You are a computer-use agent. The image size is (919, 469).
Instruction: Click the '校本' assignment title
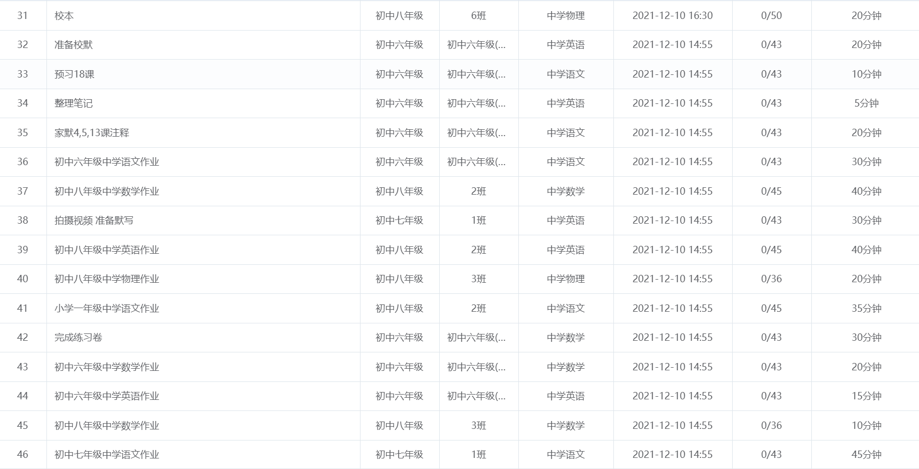[x=64, y=16]
